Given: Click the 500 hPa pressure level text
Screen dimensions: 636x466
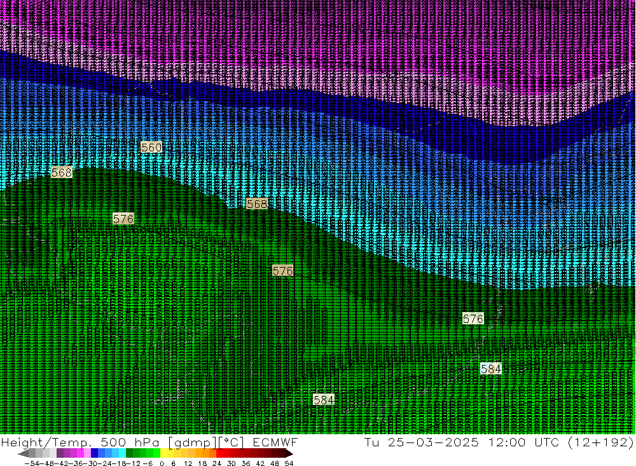Looking at the screenshot, I should [x=130, y=442].
